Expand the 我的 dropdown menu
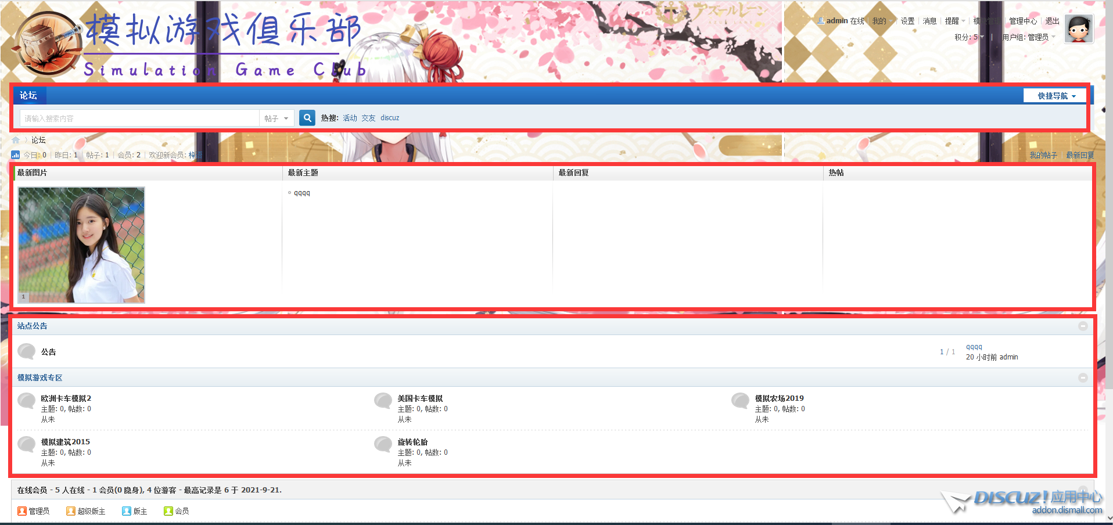The image size is (1113, 525). 881,21
